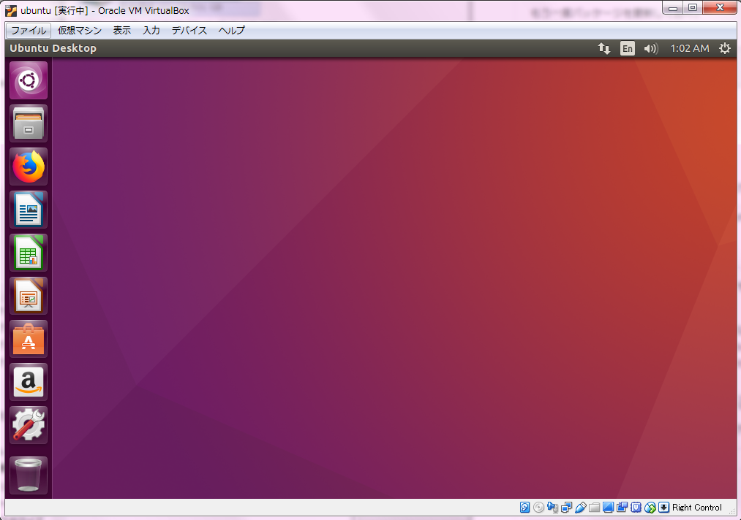Click the VirtualBox USB device status icon
Image resolution: width=741 pixels, height=520 pixels.
click(581, 508)
